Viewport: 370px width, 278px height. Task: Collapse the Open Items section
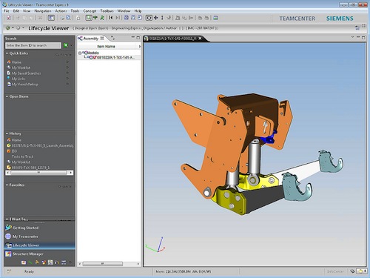7,96
